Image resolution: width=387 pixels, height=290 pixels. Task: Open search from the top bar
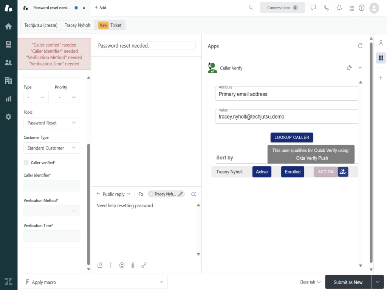pyautogui.click(x=251, y=8)
